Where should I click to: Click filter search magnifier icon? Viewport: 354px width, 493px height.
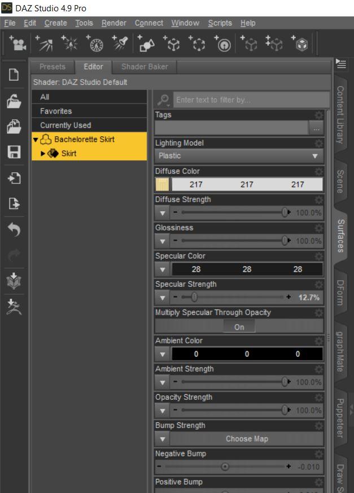click(164, 100)
